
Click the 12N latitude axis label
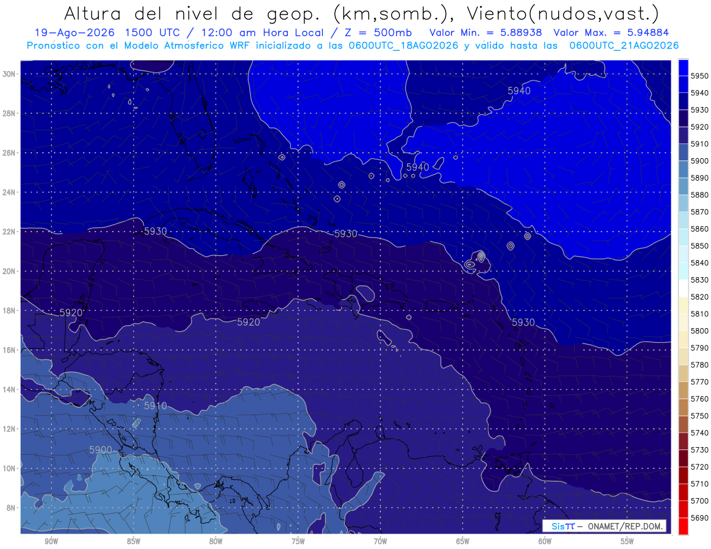coord(9,429)
